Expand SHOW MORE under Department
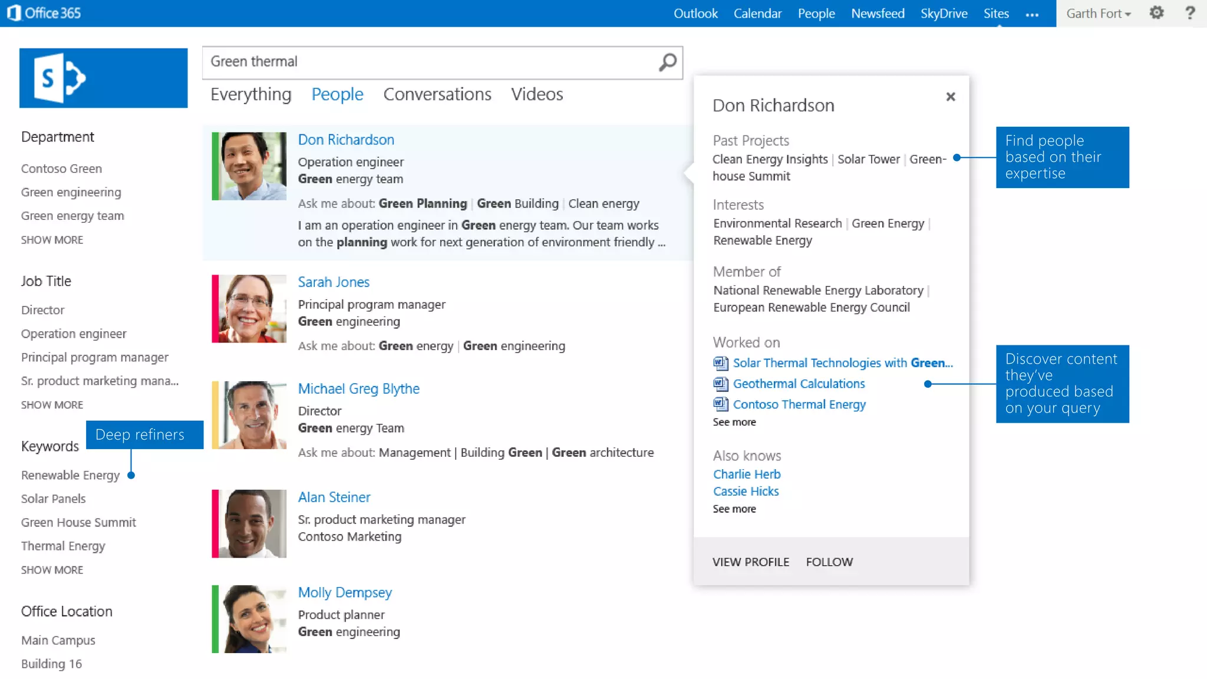The image size is (1207, 679). tap(52, 240)
